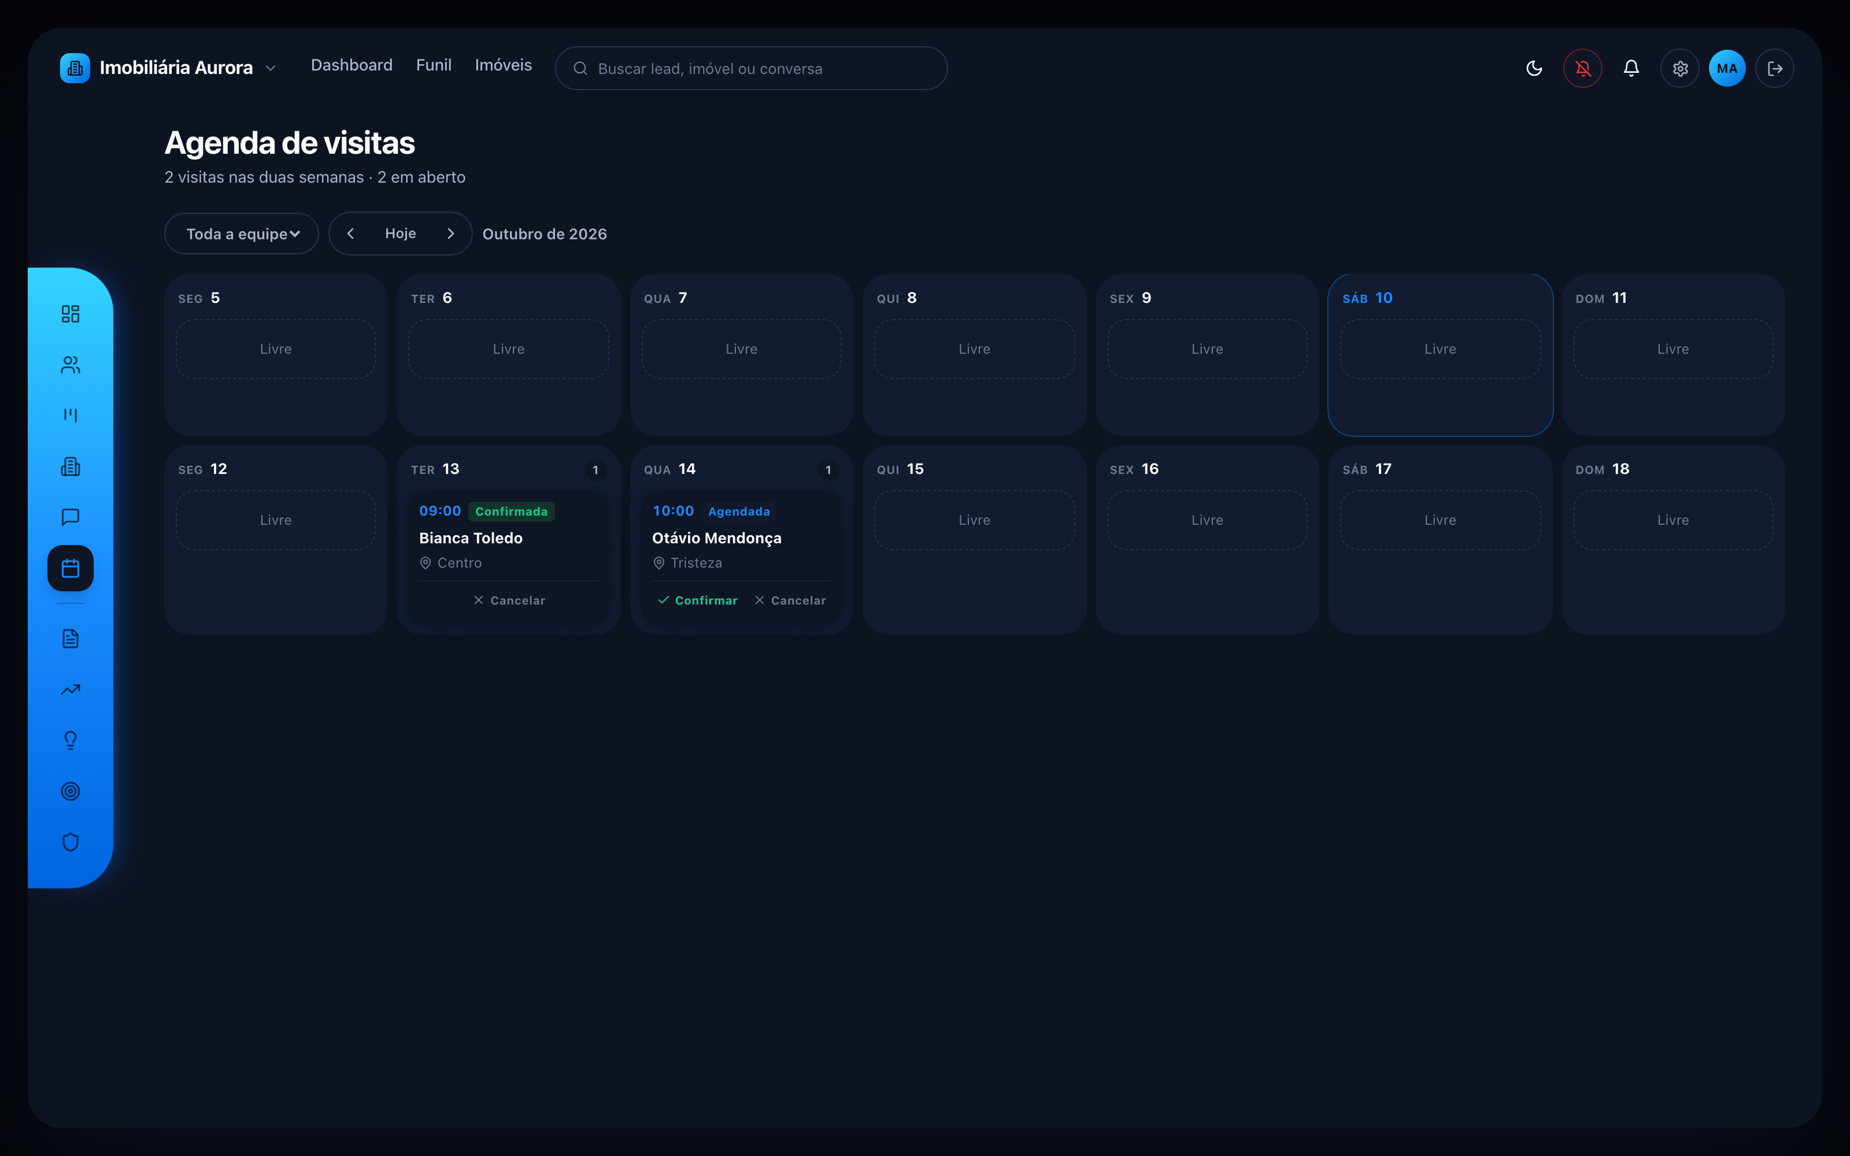Screen dimensions: 1850x1156
Task: Open the properties building icon in sidebar
Action: 71,466
